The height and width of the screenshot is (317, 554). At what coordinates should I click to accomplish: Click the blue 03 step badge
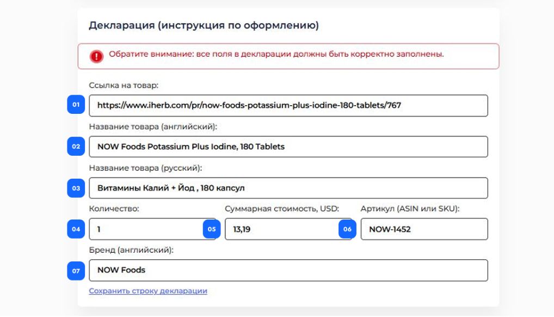(x=76, y=188)
